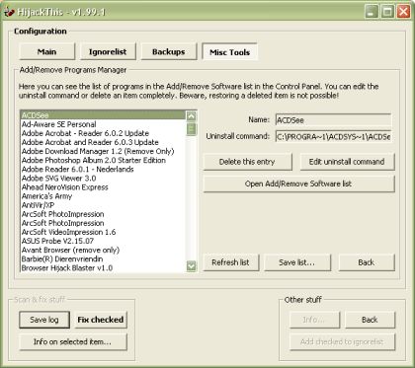The image size is (415, 368).
Task: Select ASUS Probe V2.15.07 entry
Action: (x=103, y=241)
